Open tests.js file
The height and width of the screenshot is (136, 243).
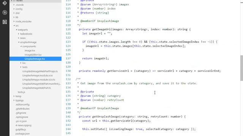point(21,92)
